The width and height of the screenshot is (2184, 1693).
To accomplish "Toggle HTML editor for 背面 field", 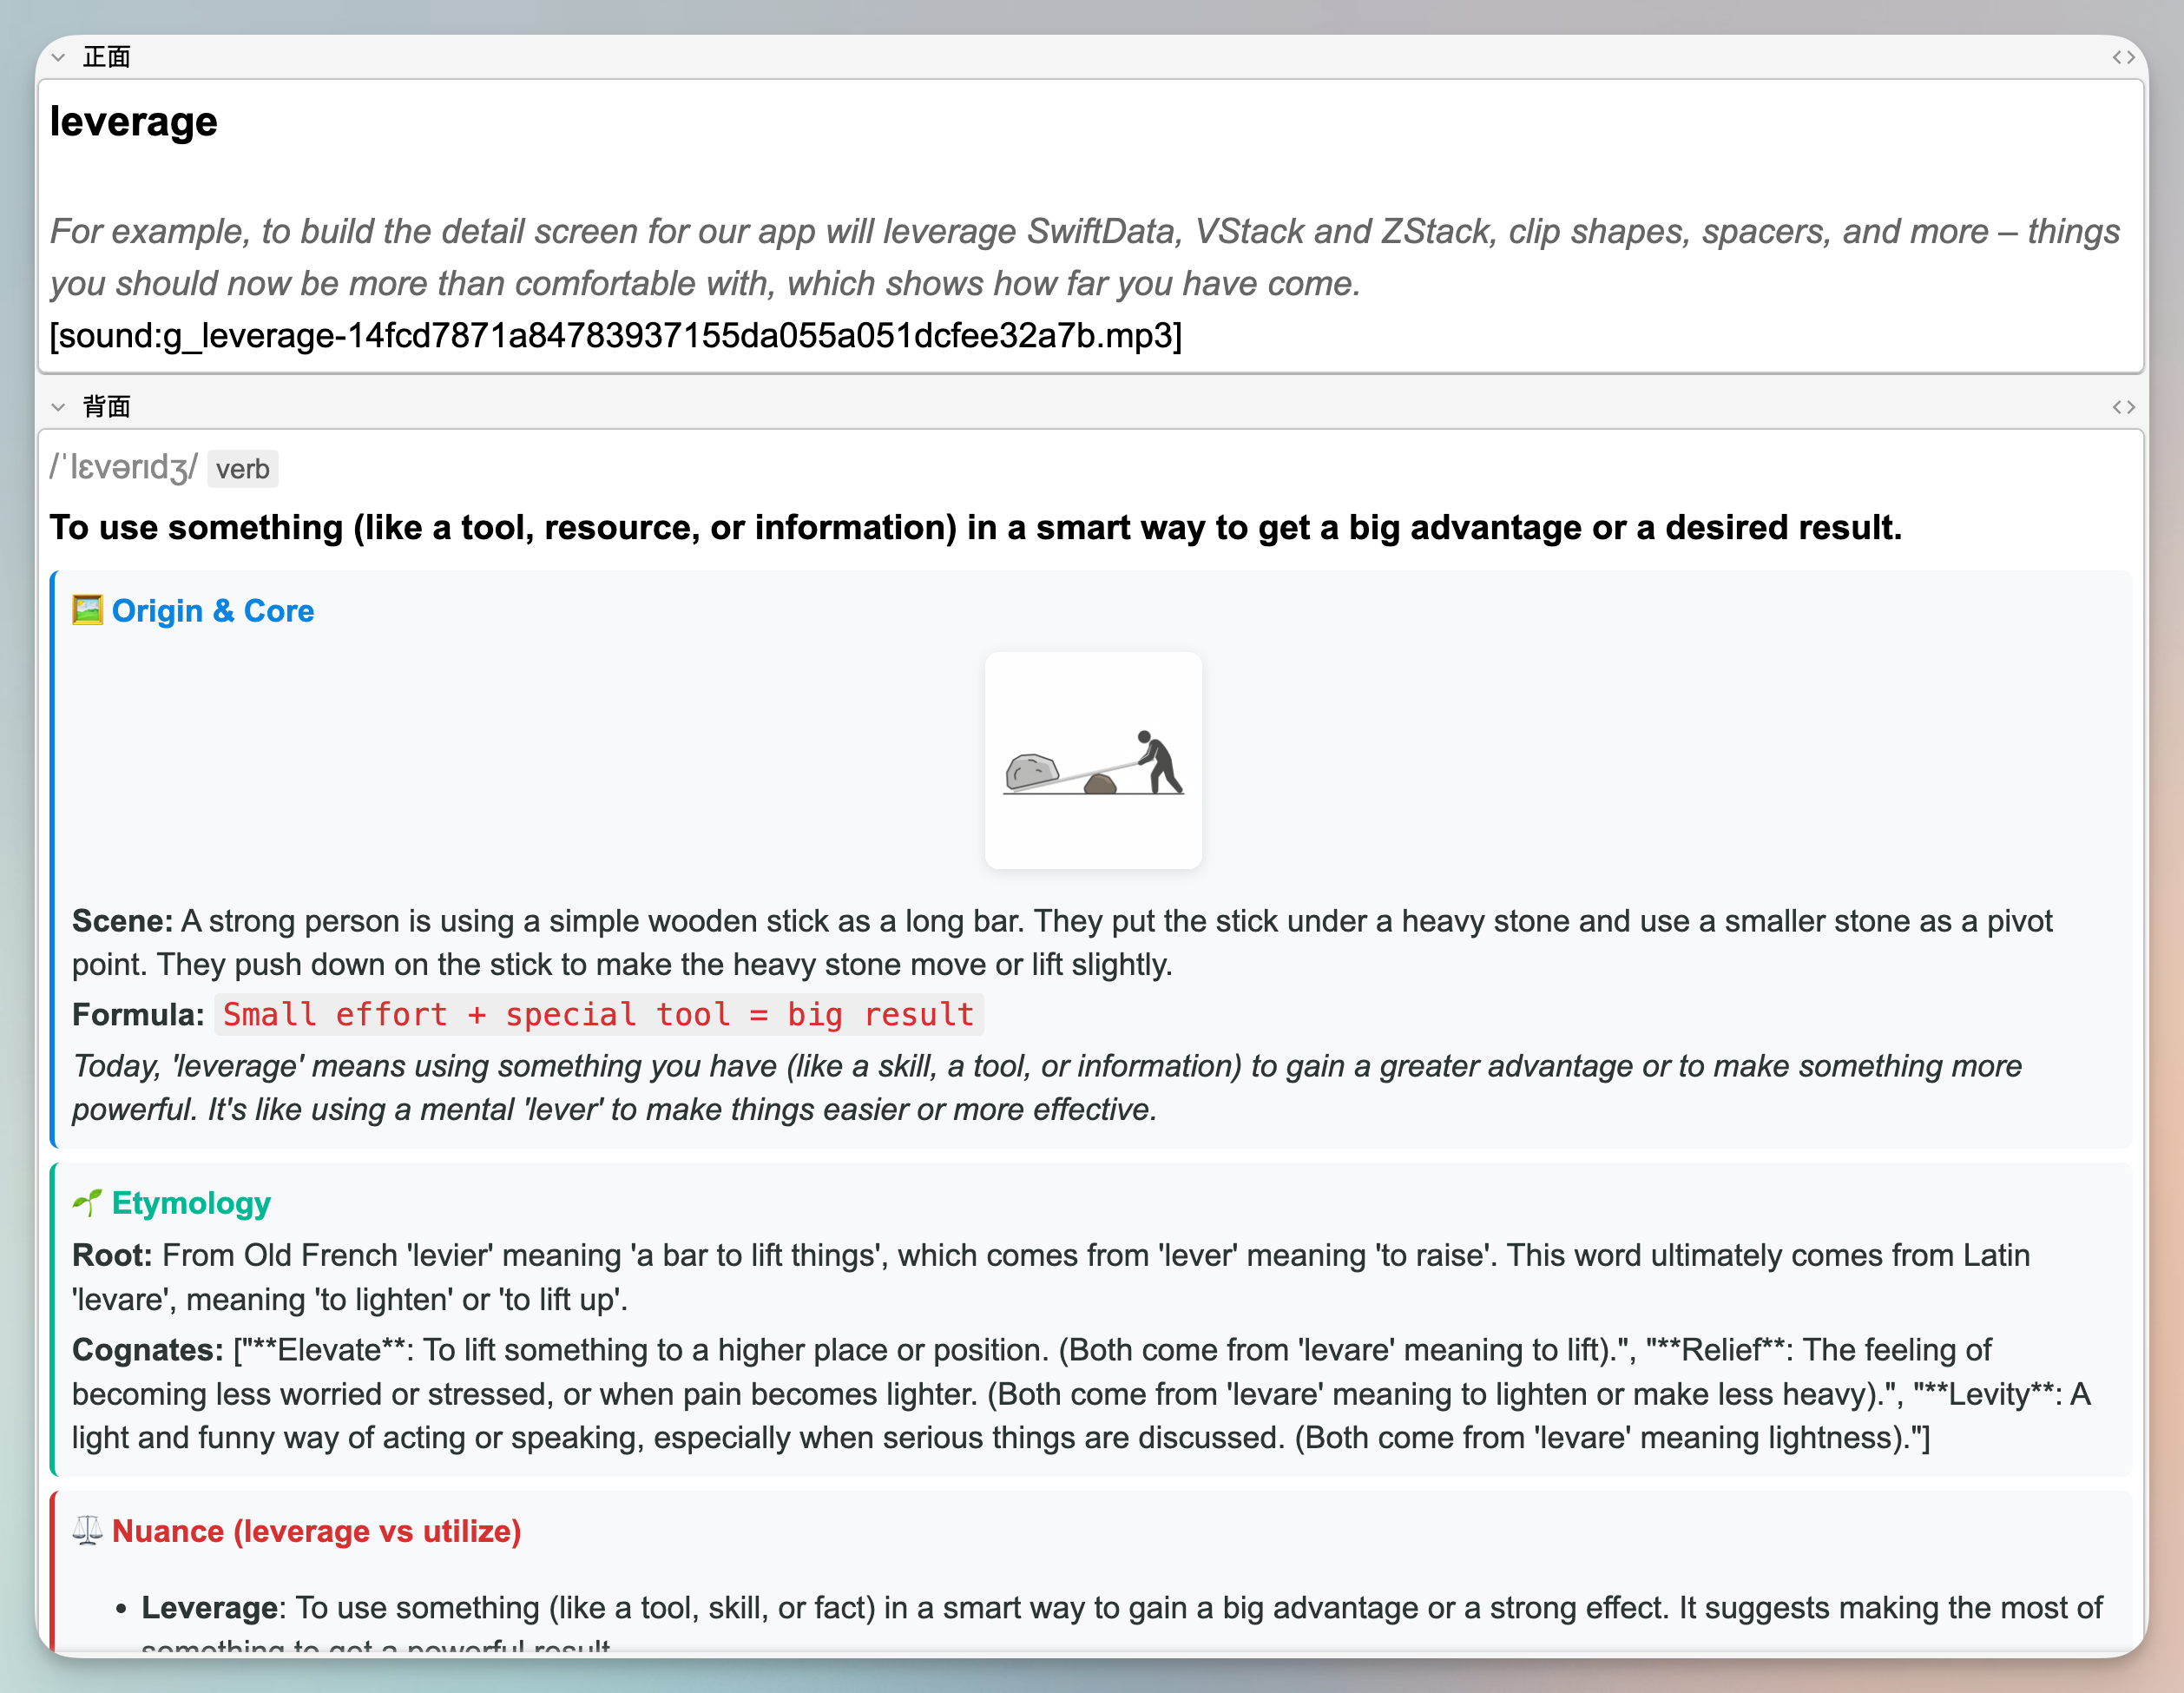I will click(2123, 407).
